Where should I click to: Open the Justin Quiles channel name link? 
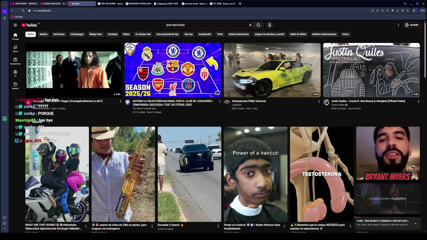click(338, 105)
